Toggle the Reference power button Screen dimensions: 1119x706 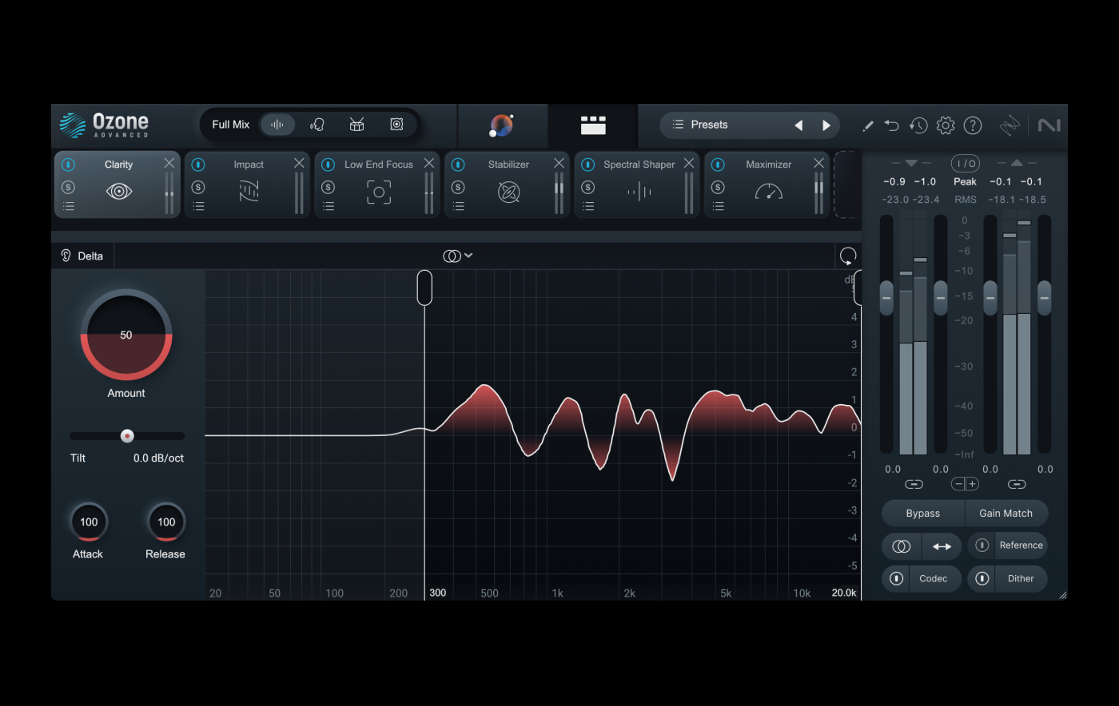point(982,545)
